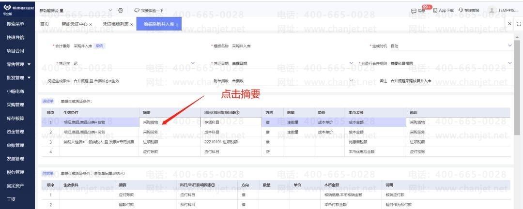This screenshot has height=209, width=523.
Task: Open the 消息 messages icon
Action: 414,11
